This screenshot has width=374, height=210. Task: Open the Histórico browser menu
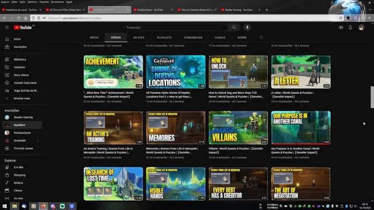(32, 2)
